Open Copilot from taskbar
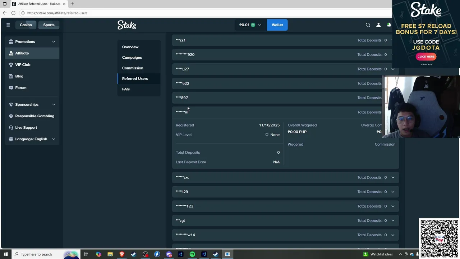This screenshot has width=460, height=259. [x=98, y=254]
